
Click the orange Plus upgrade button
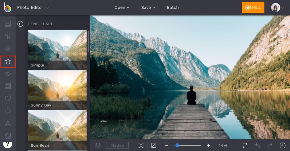pos(253,8)
